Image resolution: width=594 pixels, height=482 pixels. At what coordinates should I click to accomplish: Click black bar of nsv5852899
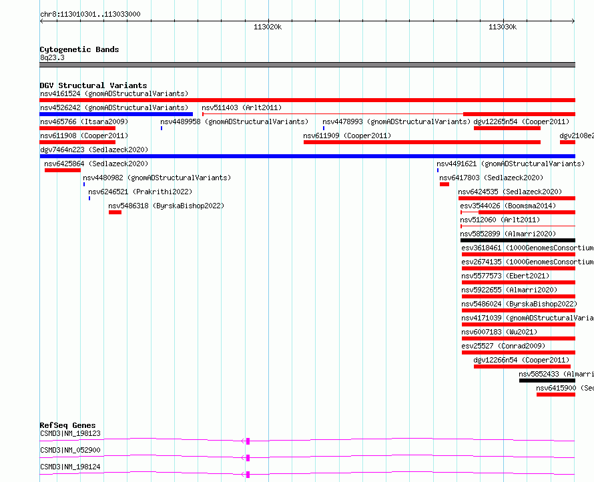click(x=518, y=240)
